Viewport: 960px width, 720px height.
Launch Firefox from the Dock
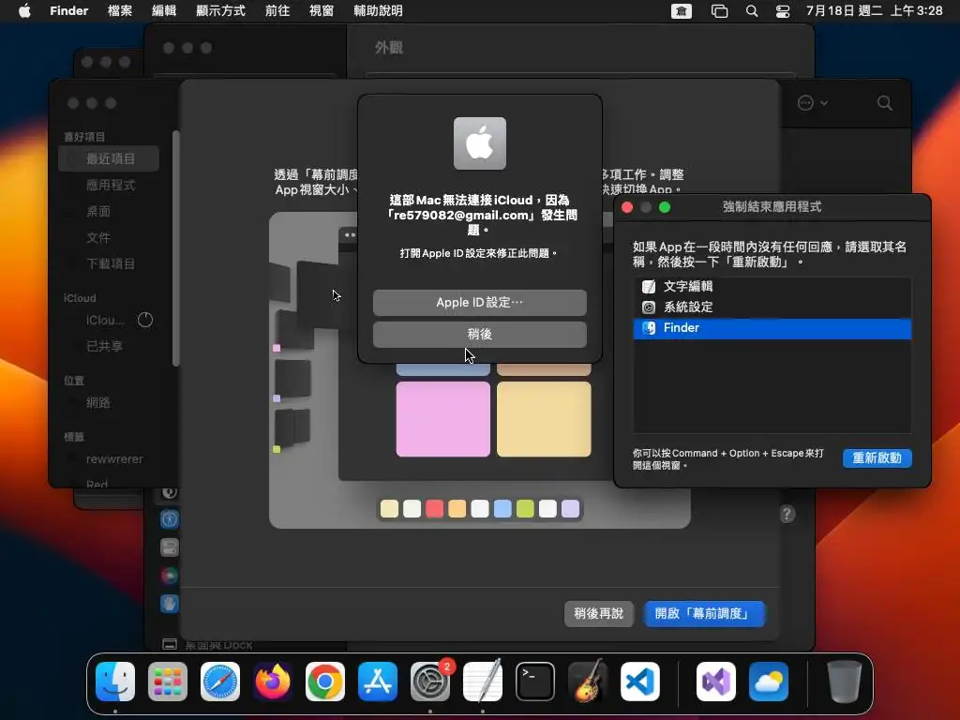click(x=273, y=682)
